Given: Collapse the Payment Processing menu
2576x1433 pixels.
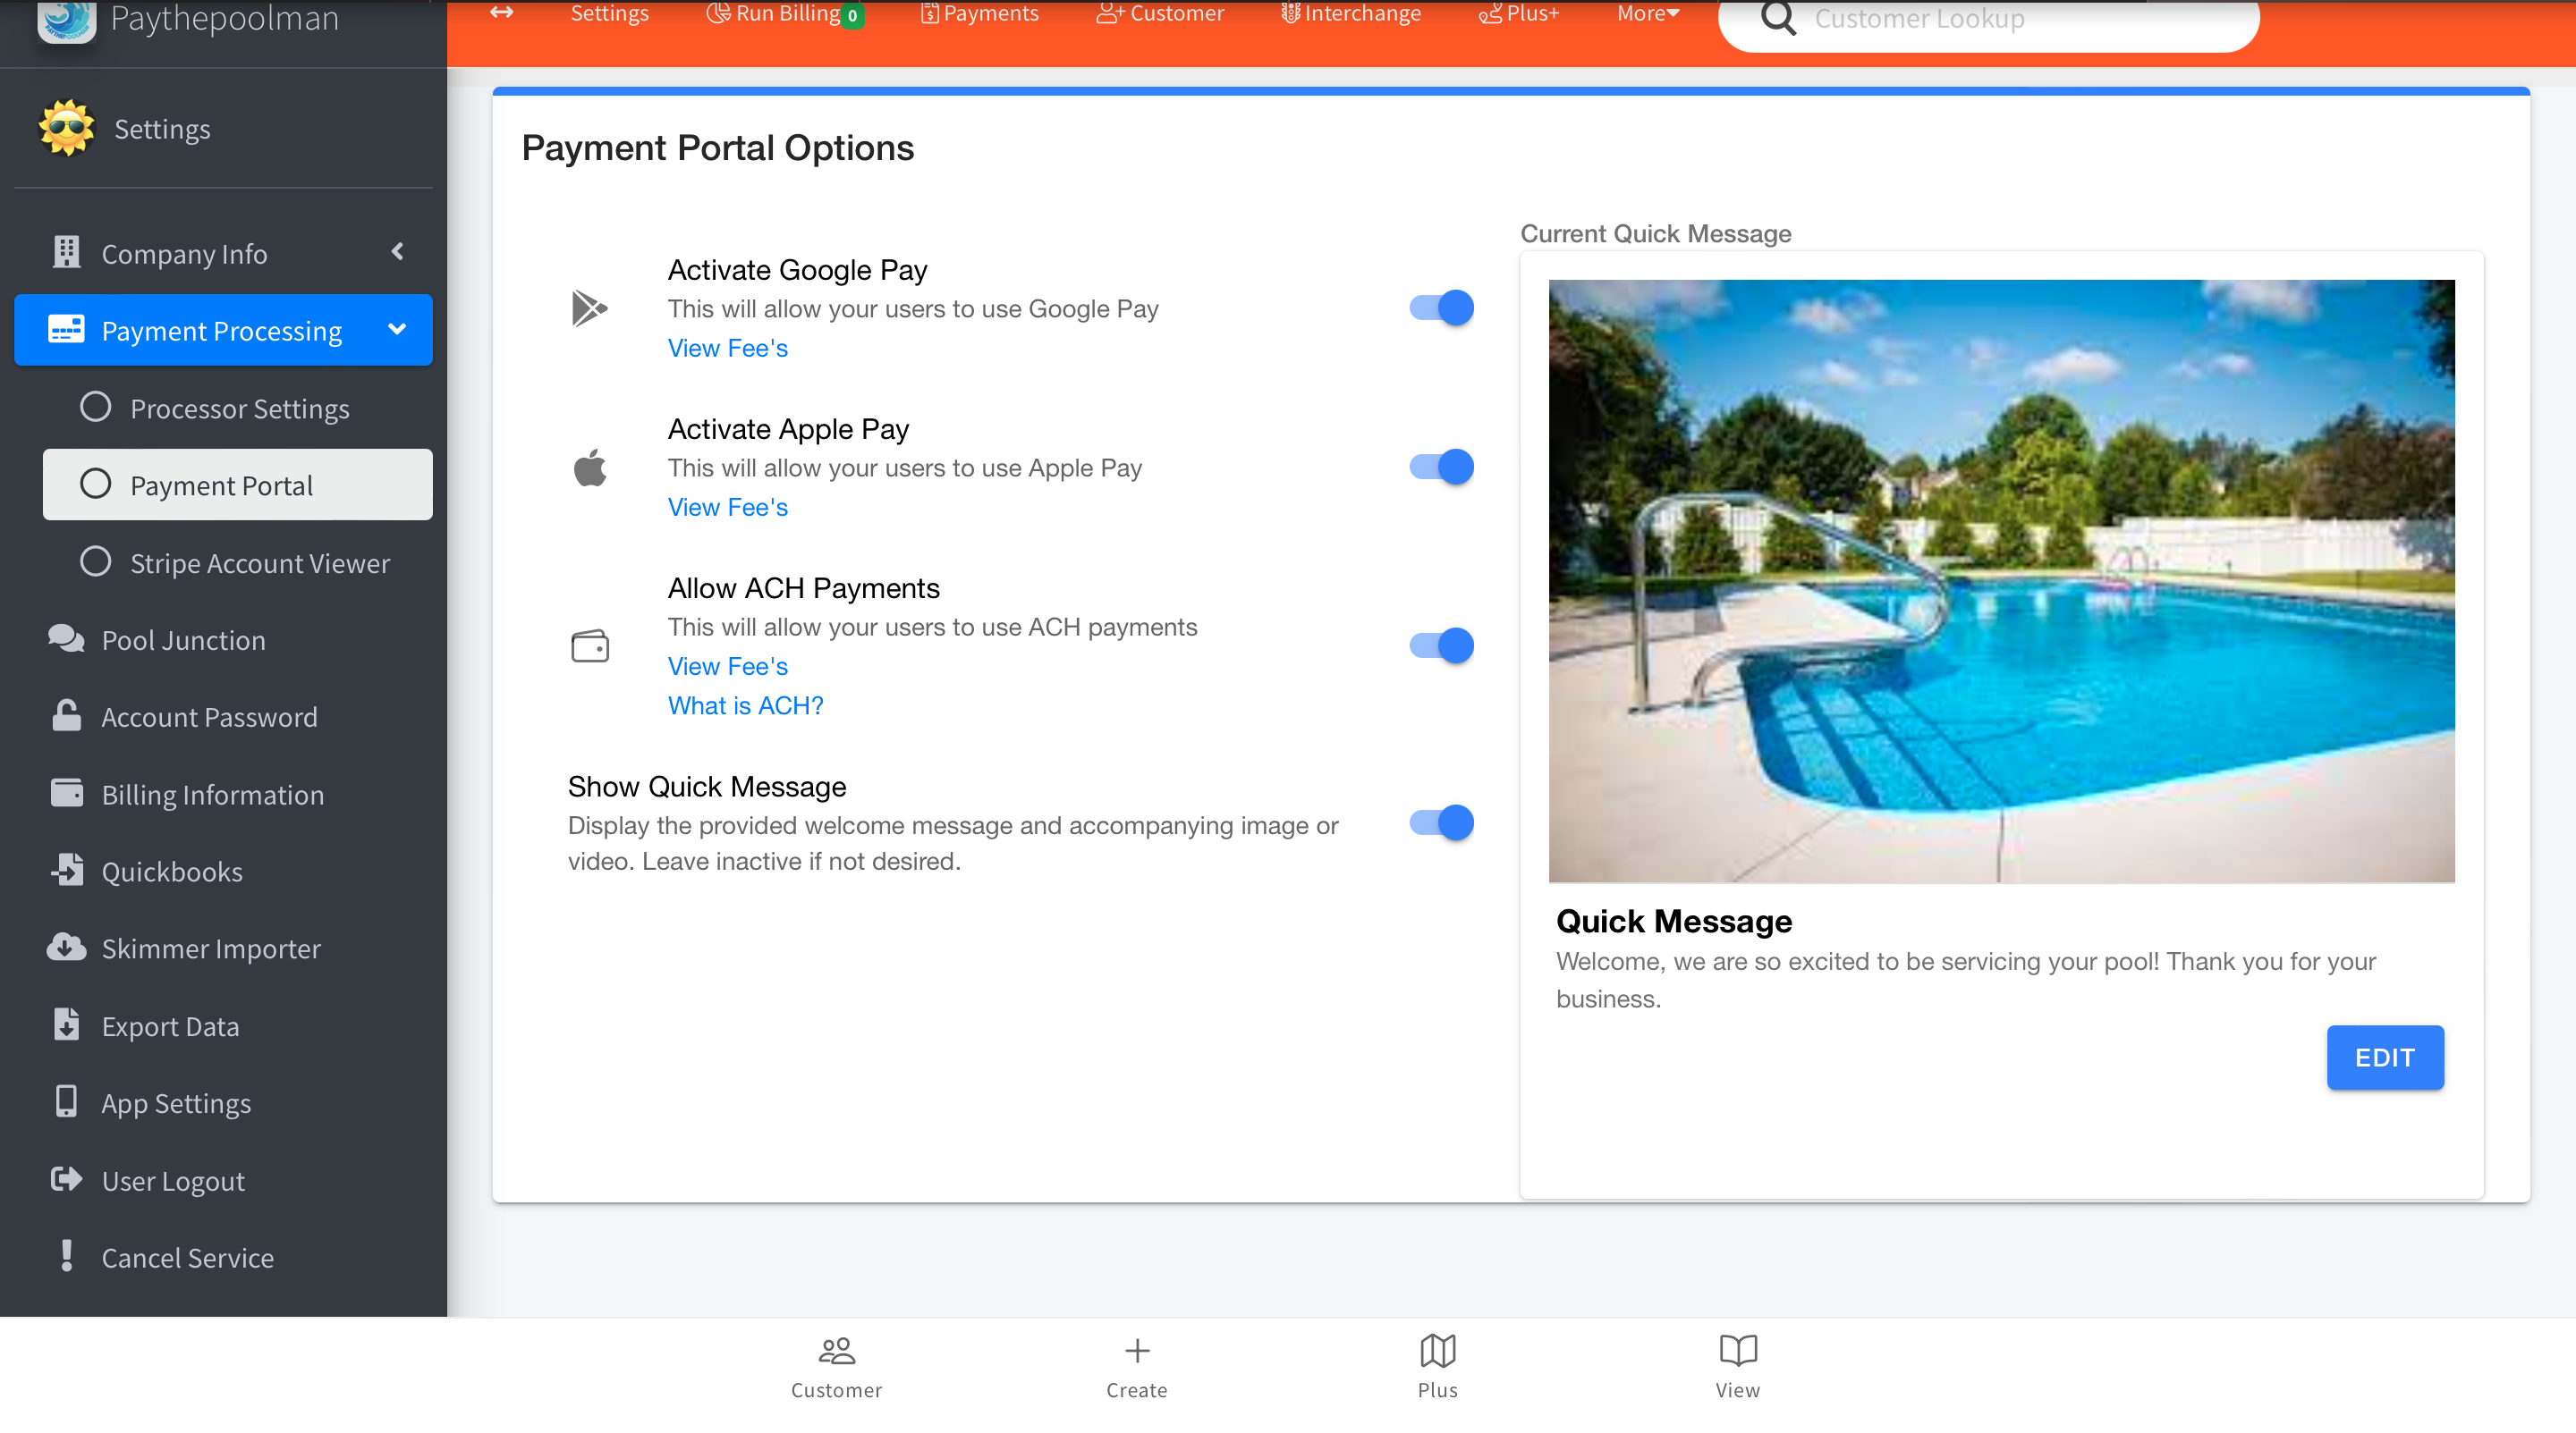Looking at the screenshot, I should 224,331.
